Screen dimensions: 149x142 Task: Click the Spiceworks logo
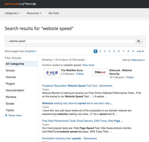click(20, 4)
